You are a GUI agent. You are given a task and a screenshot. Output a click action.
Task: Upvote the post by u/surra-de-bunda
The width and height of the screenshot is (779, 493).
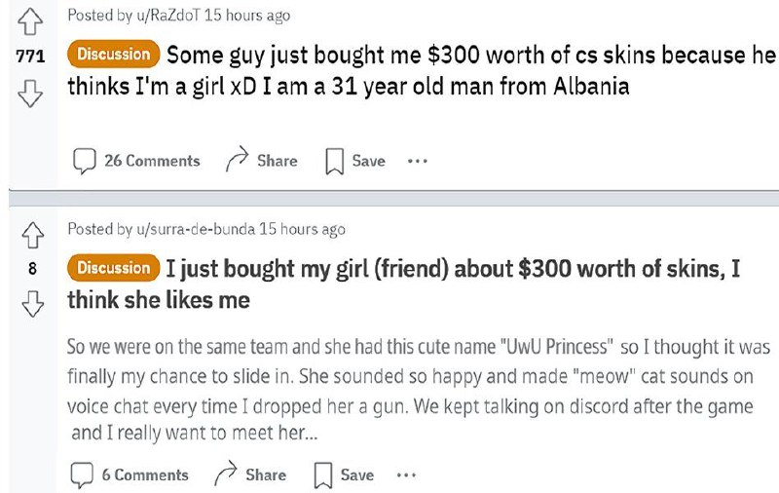click(31, 234)
